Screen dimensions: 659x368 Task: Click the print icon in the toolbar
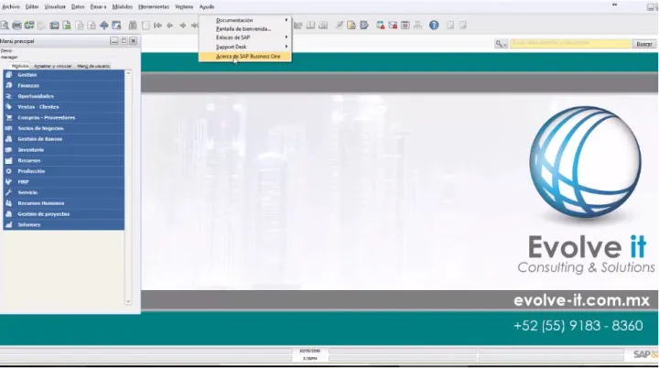click(18, 25)
